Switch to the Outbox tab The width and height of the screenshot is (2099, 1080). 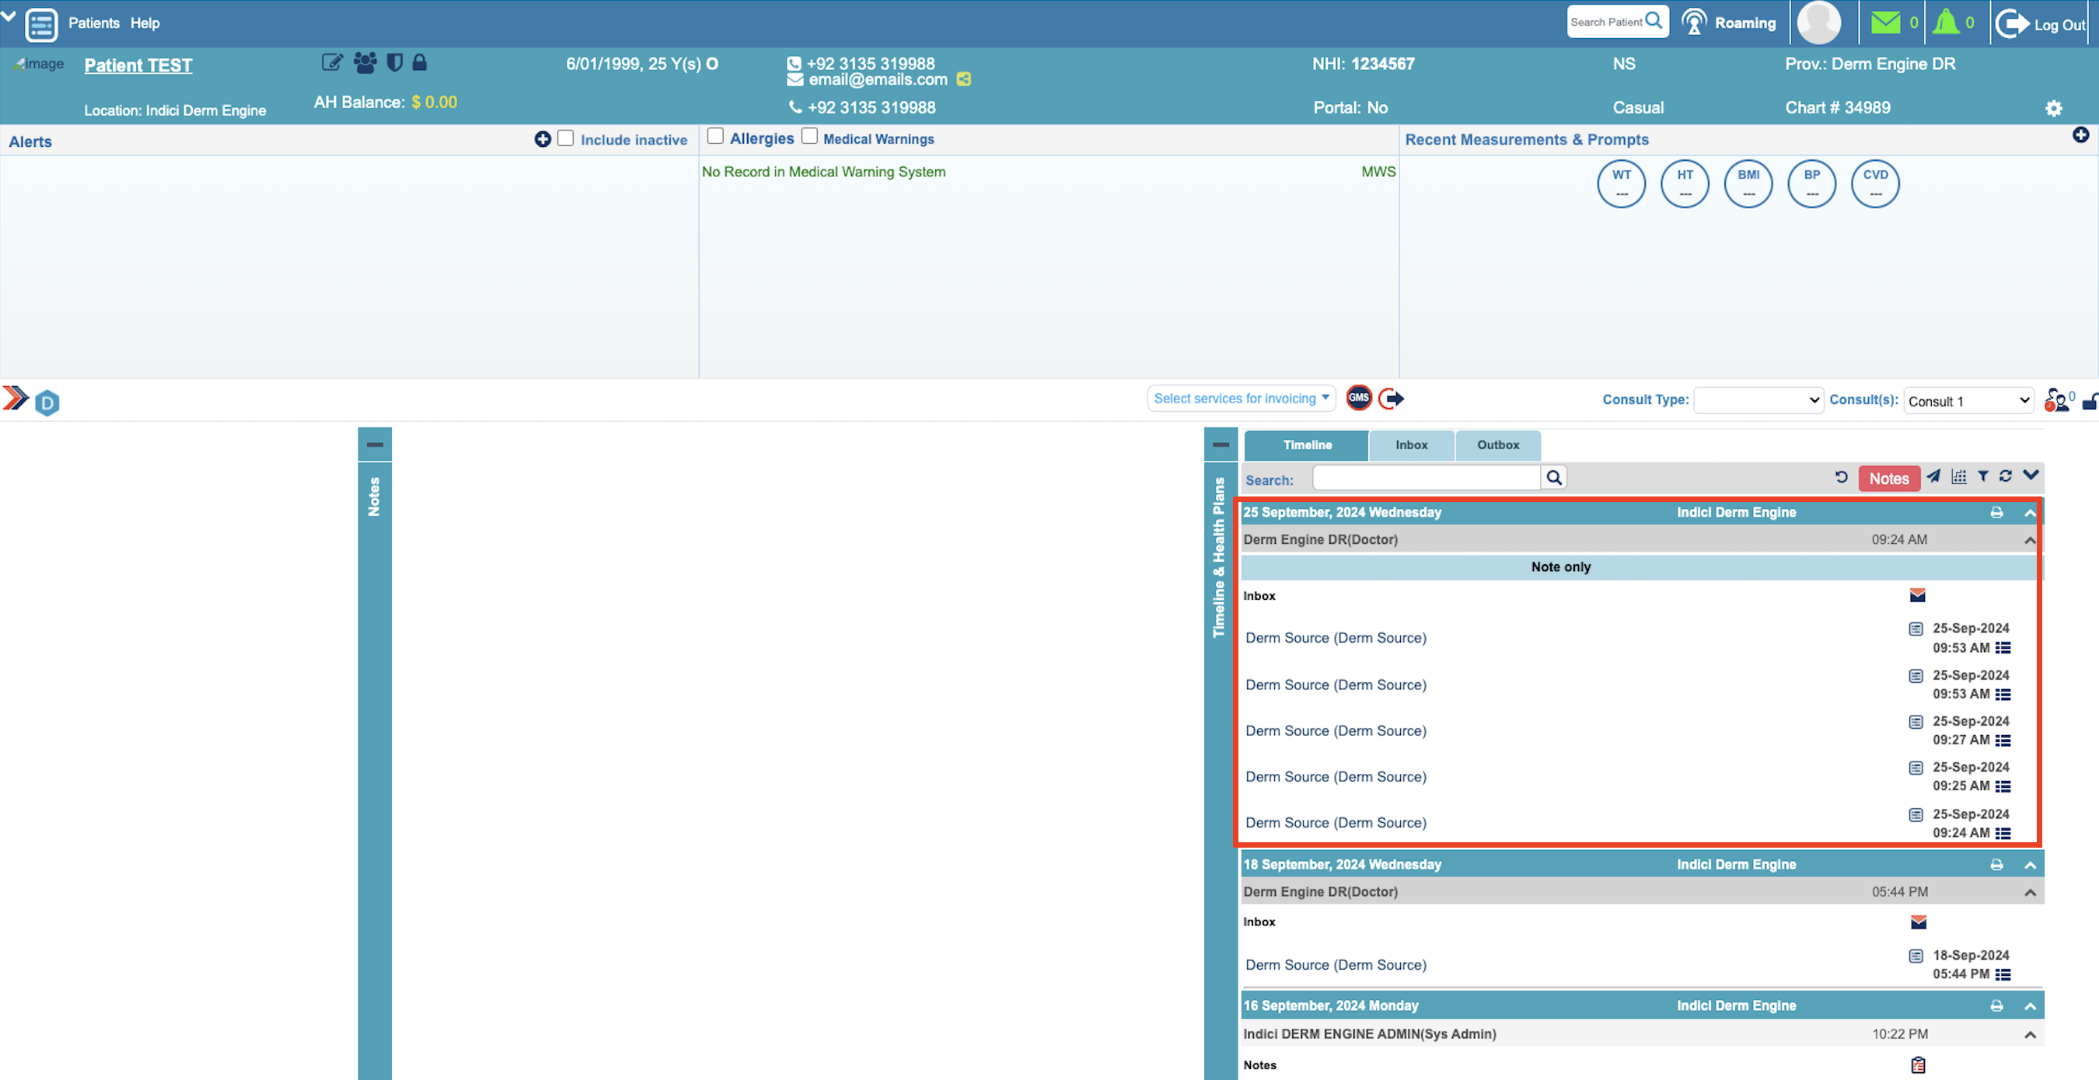coord(1497,445)
